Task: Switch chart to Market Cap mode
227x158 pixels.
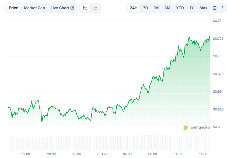Action: point(34,8)
